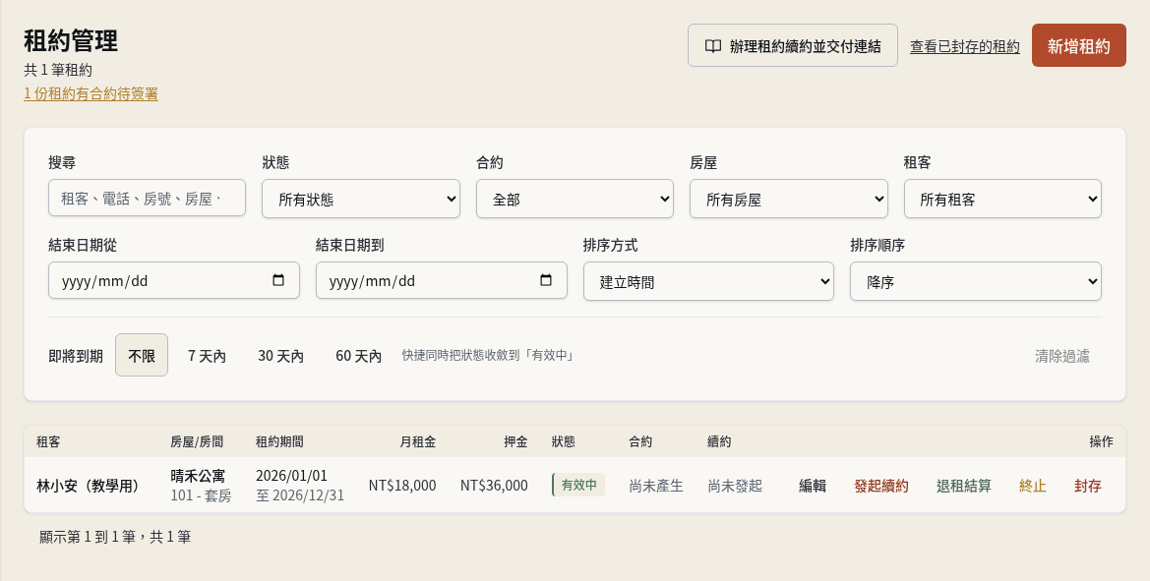This screenshot has height=581, width=1150.
Task: Click the 租約管理 page heading
Action: 71,40
